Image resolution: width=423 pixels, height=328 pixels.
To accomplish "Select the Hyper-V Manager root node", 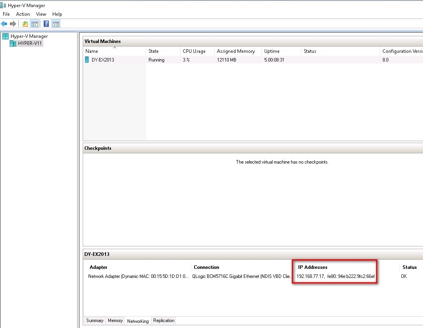I will 29,36.
